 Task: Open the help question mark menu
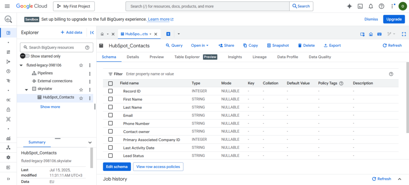[x=381, y=6]
